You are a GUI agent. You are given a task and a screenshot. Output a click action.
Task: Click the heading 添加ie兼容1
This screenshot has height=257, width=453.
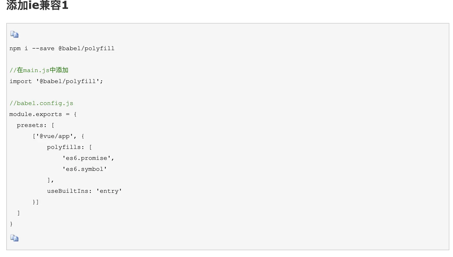(x=37, y=5)
